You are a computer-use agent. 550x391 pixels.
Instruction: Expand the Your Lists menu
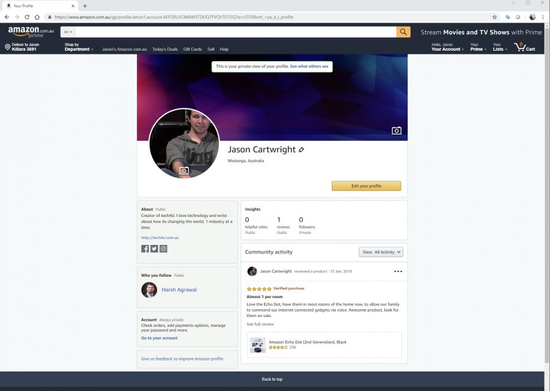click(x=499, y=48)
